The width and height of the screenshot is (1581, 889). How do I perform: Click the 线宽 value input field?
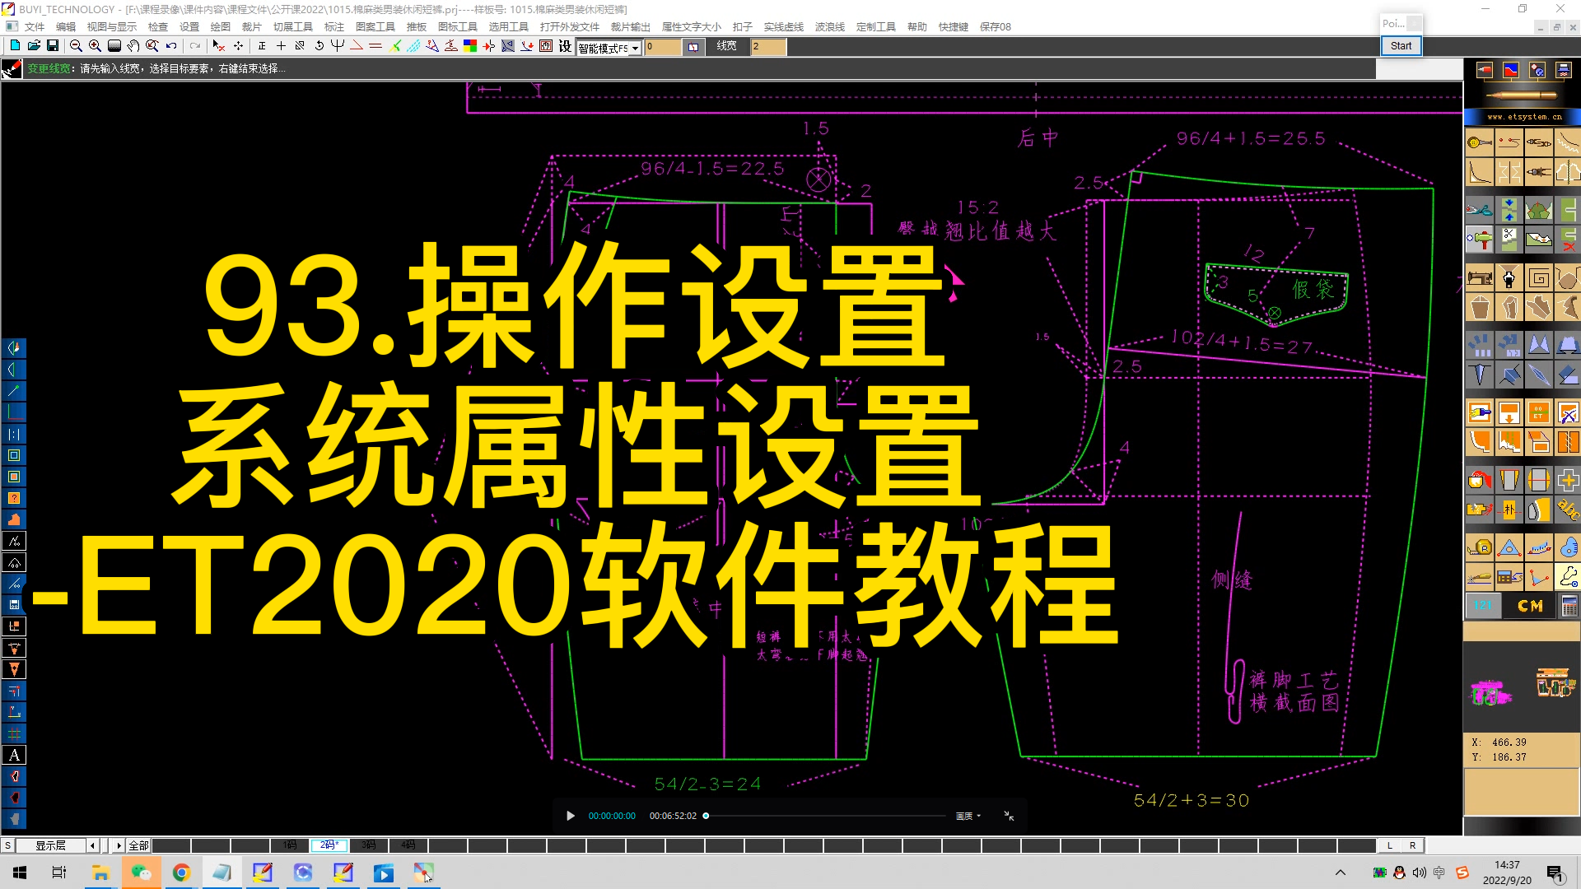(768, 47)
